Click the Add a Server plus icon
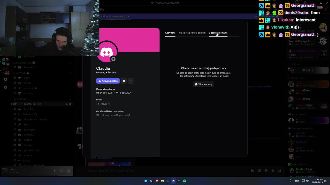This screenshot has height=185, width=330. (x=5, y=79)
